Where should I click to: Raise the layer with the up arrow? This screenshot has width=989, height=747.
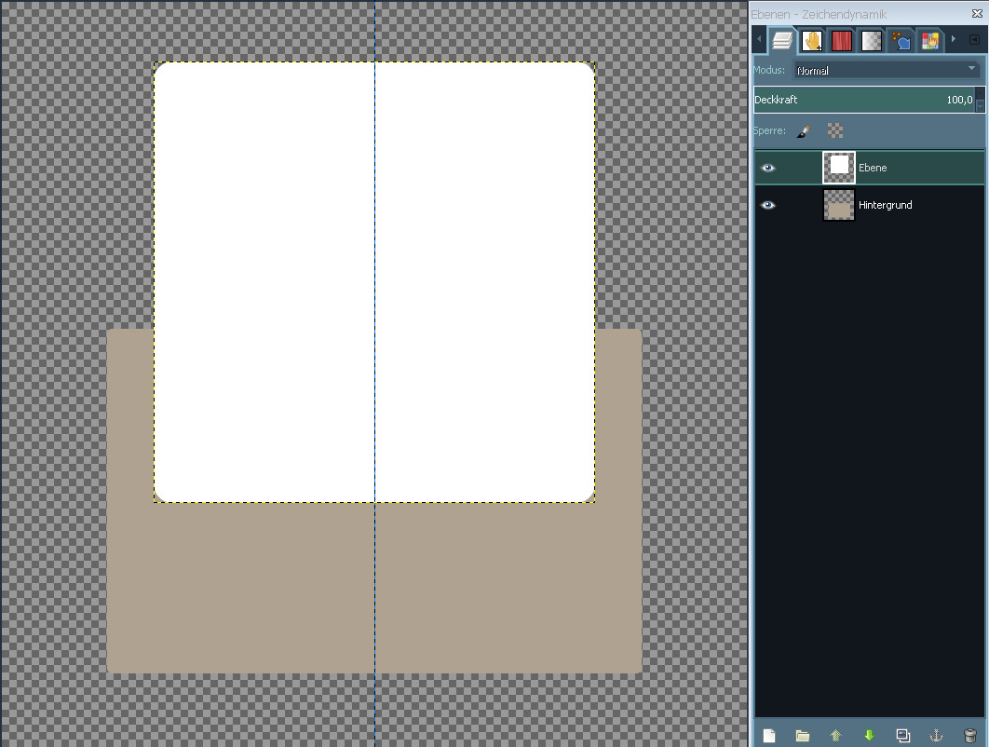click(835, 736)
